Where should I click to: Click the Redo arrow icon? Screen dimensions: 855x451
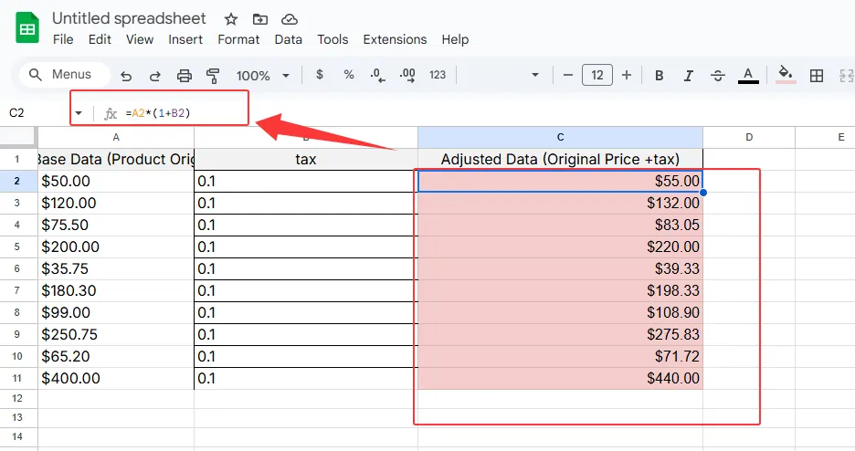tap(155, 76)
